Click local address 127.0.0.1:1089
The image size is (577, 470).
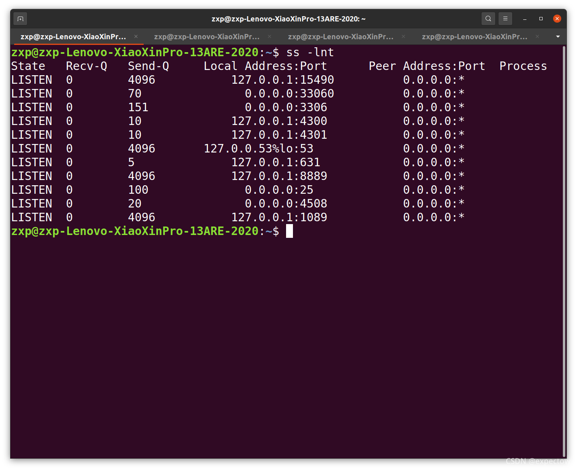coord(279,217)
